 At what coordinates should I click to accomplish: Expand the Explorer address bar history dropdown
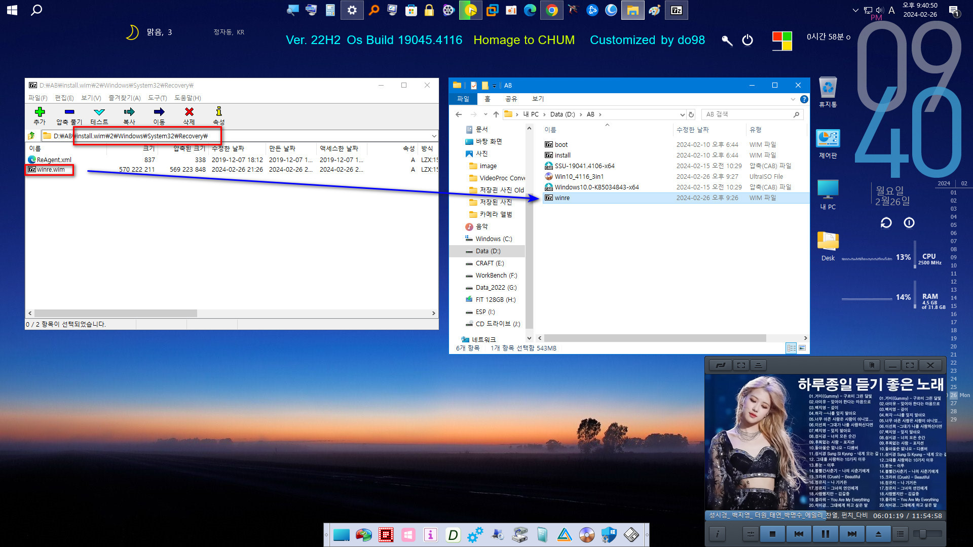682,114
